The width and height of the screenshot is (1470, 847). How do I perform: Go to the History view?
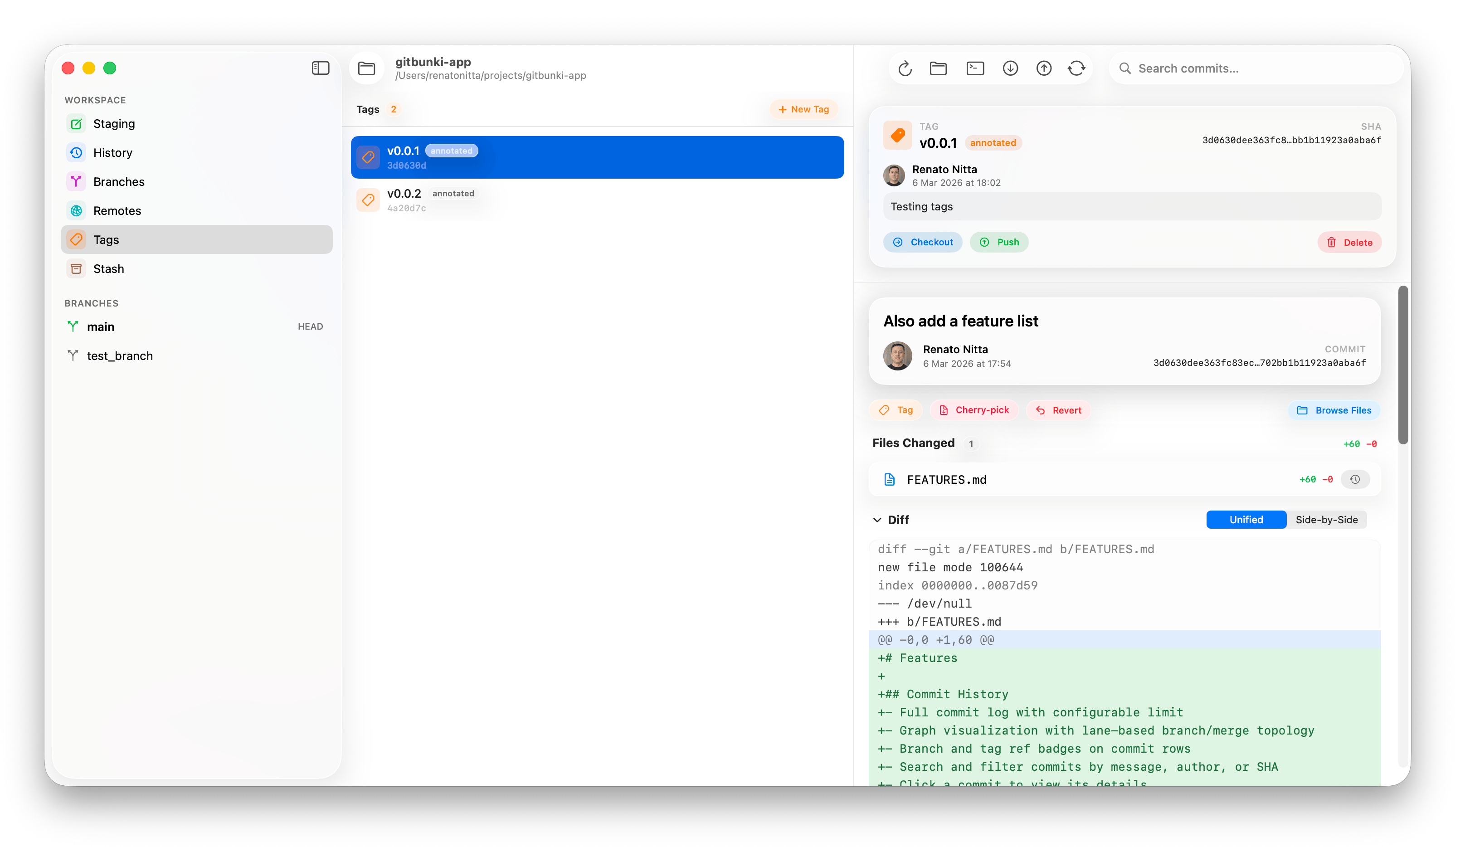[x=197, y=153]
